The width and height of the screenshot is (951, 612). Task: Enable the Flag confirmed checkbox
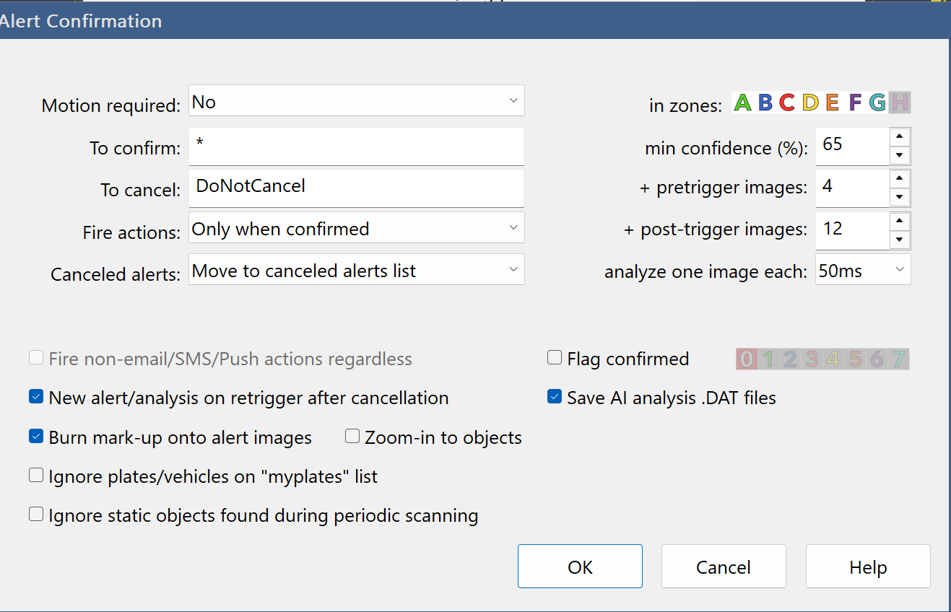555,358
